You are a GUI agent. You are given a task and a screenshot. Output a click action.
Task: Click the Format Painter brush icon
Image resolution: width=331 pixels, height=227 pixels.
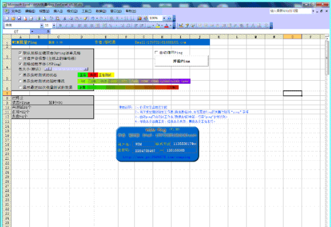click(86, 19)
